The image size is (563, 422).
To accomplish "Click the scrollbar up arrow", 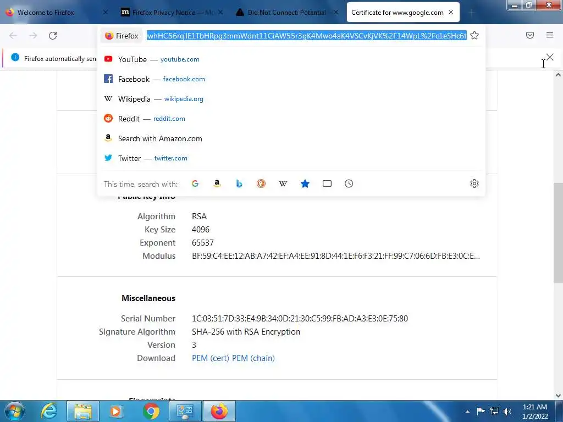I will coord(558,75).
